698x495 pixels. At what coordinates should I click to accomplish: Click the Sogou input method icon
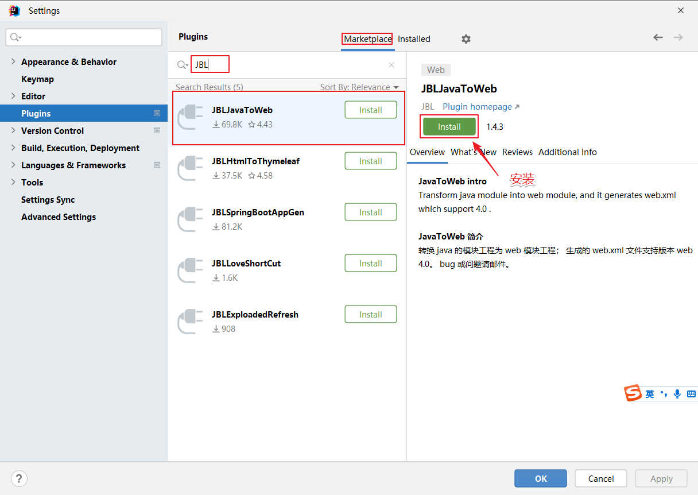[633, 393]
